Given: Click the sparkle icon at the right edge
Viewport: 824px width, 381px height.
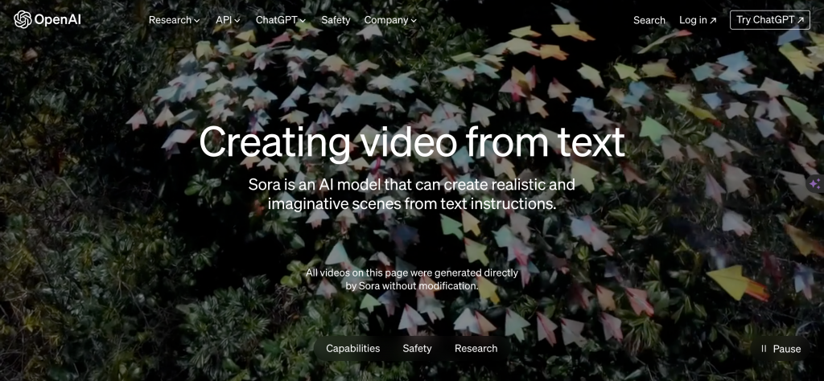Looking at the screenshot, I should 814,184.
